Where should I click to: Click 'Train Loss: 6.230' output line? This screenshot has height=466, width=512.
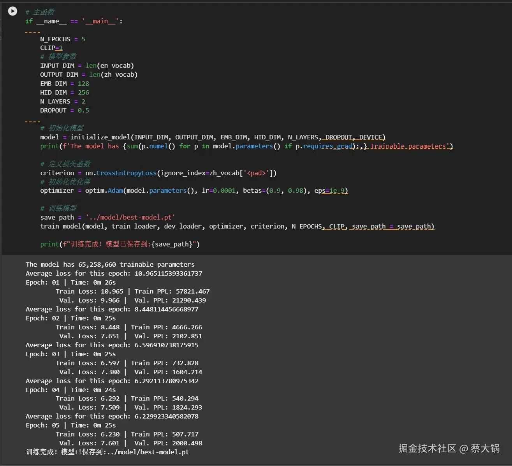127,434
